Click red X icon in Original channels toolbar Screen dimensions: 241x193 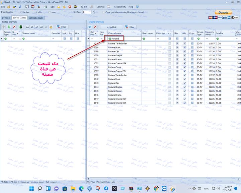click(x=95, y=27)
